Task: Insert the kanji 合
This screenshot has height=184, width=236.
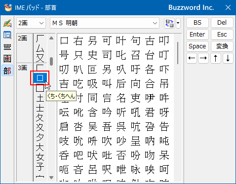Action: 150,84
